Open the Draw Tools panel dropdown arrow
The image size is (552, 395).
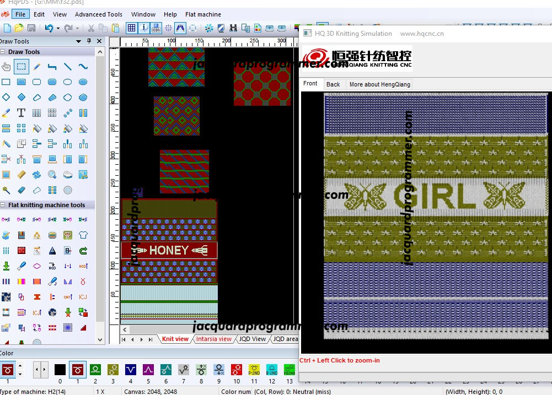78,41
